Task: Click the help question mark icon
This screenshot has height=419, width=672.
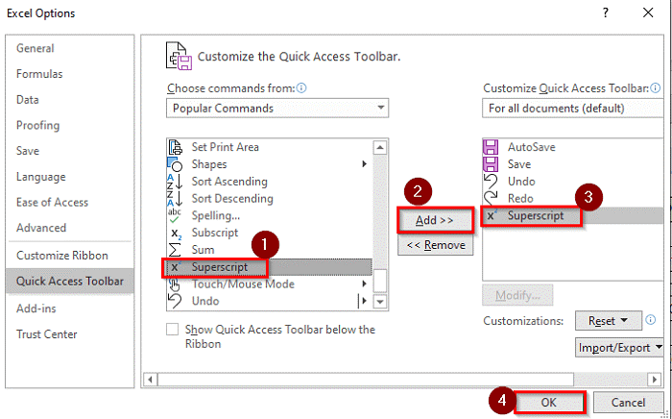Action: (x=606, y=12)
